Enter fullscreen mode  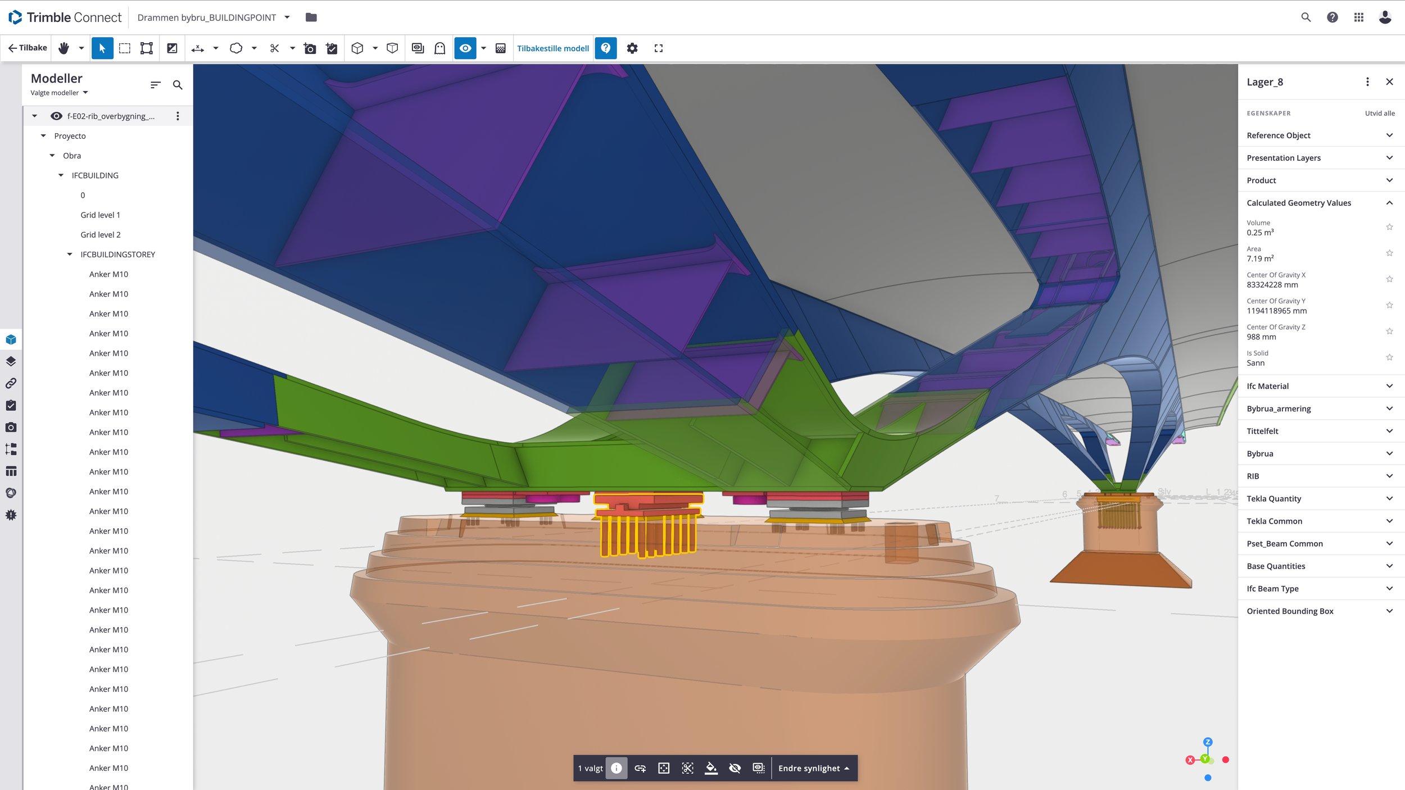659,48
